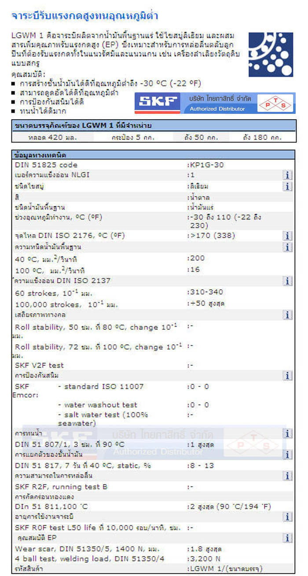Click the Roll stability, 72 ชม. row label
This screenshot has height=576, width=308.
click(x=97, y=350)
